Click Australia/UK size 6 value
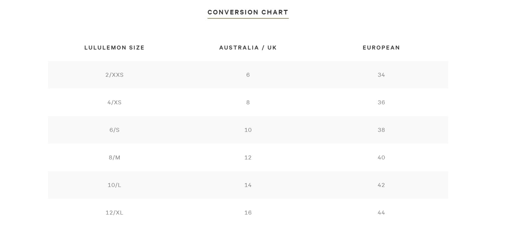The width and height of the screenshot is (518, 247). click(x=248, y=75)
